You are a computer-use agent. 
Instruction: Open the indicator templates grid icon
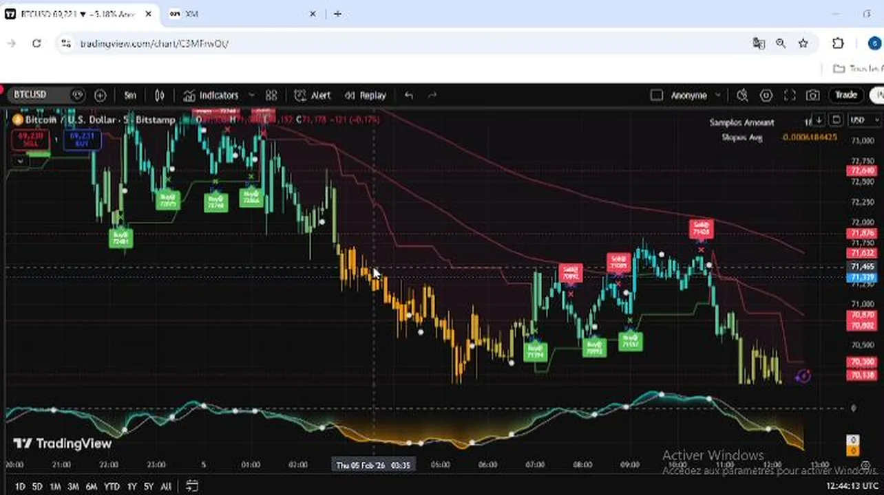271,96
